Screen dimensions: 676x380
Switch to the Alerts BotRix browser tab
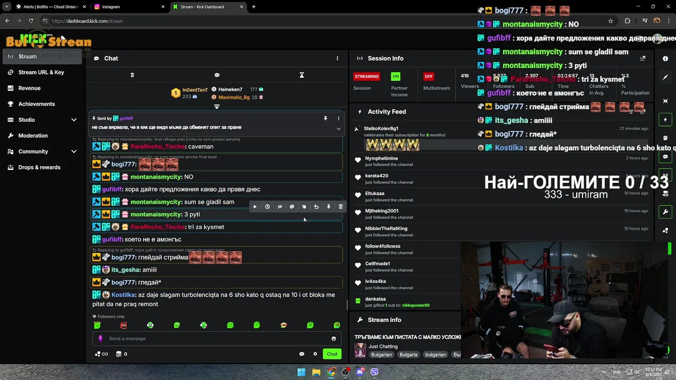click(x=51, y=7)
